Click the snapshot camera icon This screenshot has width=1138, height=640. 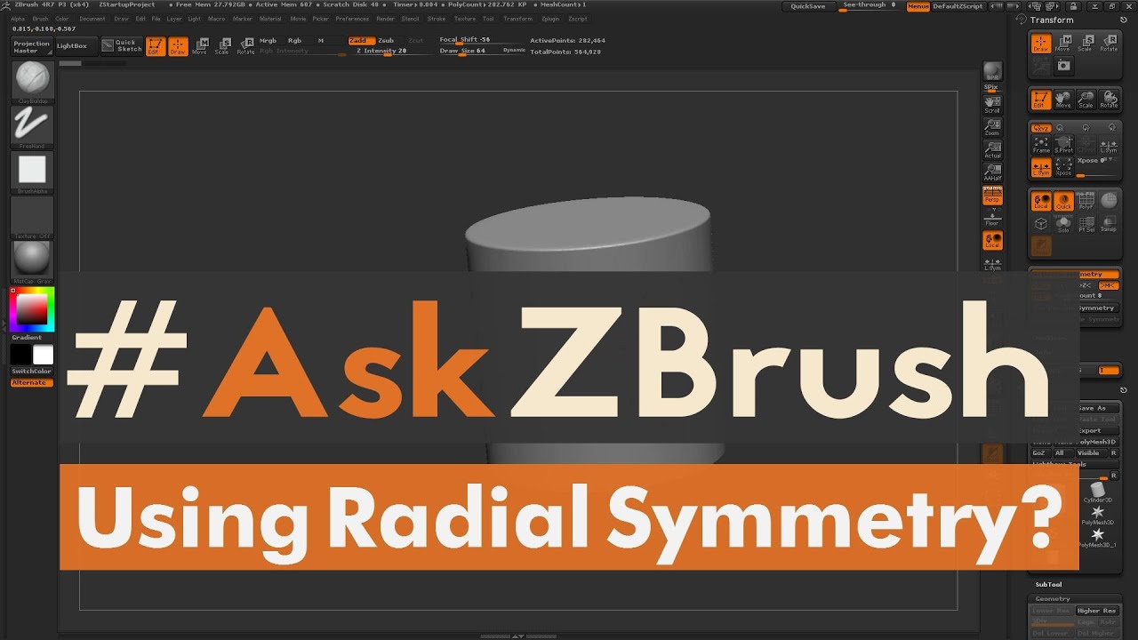pos(1063,66)
